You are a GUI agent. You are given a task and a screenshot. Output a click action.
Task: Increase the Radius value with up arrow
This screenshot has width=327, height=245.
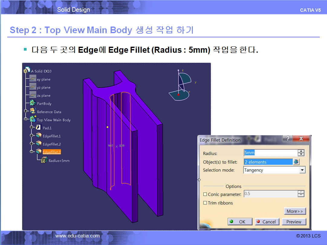(301, 151)
